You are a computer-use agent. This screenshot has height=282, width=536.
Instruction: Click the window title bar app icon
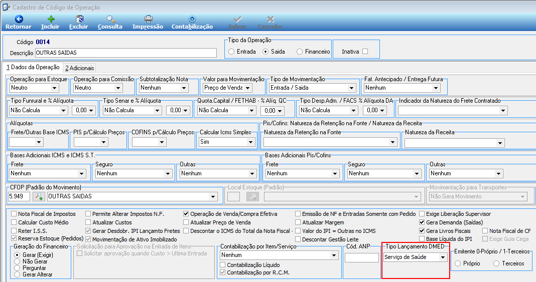click(6, 7)
